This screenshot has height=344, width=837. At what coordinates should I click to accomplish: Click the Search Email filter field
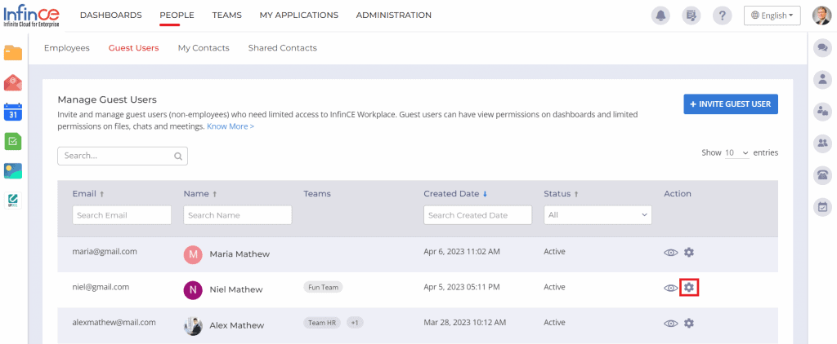pyautogui.click(x=122, y=214)
